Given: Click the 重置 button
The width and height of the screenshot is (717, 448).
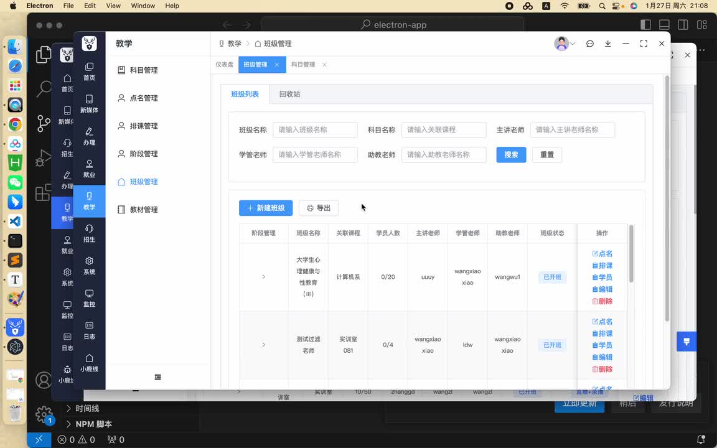Looking at the screenshot, I should [x=547, y=154].
